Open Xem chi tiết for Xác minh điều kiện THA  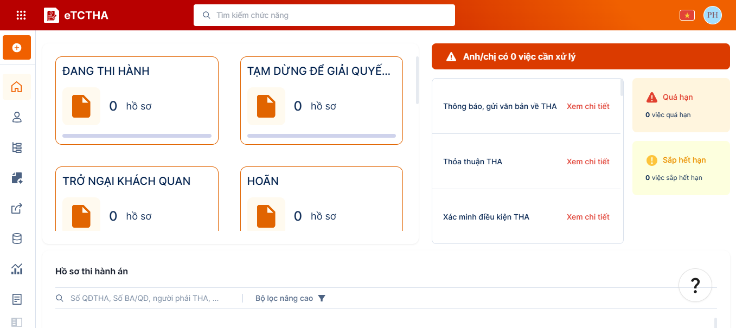[x=588, y=216]
